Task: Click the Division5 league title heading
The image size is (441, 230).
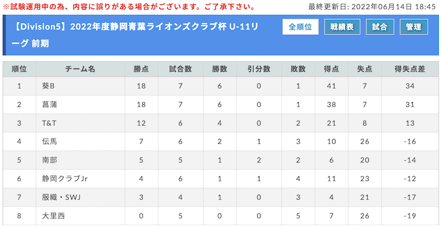Action: [135, 35]
